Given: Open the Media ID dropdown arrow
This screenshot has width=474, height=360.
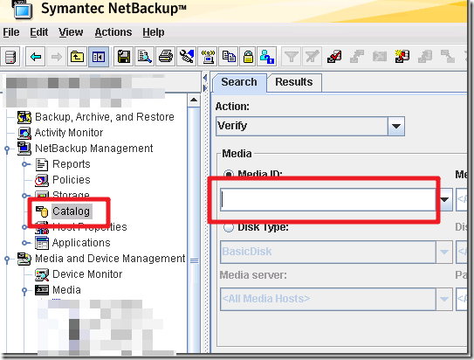Looking at the screenshot, I should (444, 200).
